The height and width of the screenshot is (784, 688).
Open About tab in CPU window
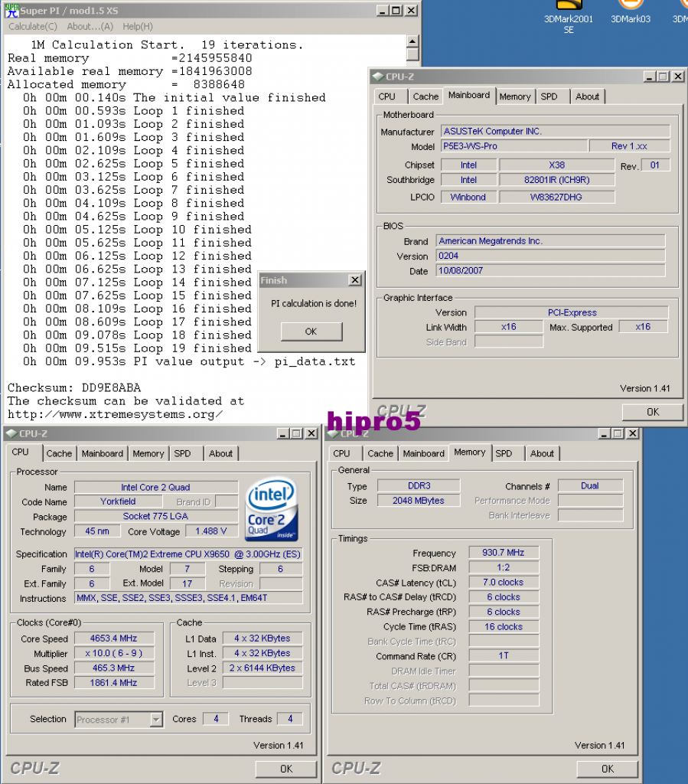click(x=220, y=453)
